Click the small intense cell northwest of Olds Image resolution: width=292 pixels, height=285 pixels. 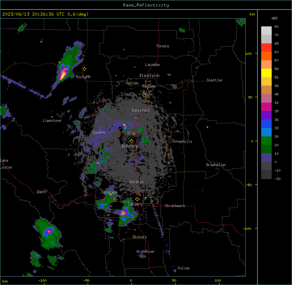pyautogui.click(x=125, y=126)
